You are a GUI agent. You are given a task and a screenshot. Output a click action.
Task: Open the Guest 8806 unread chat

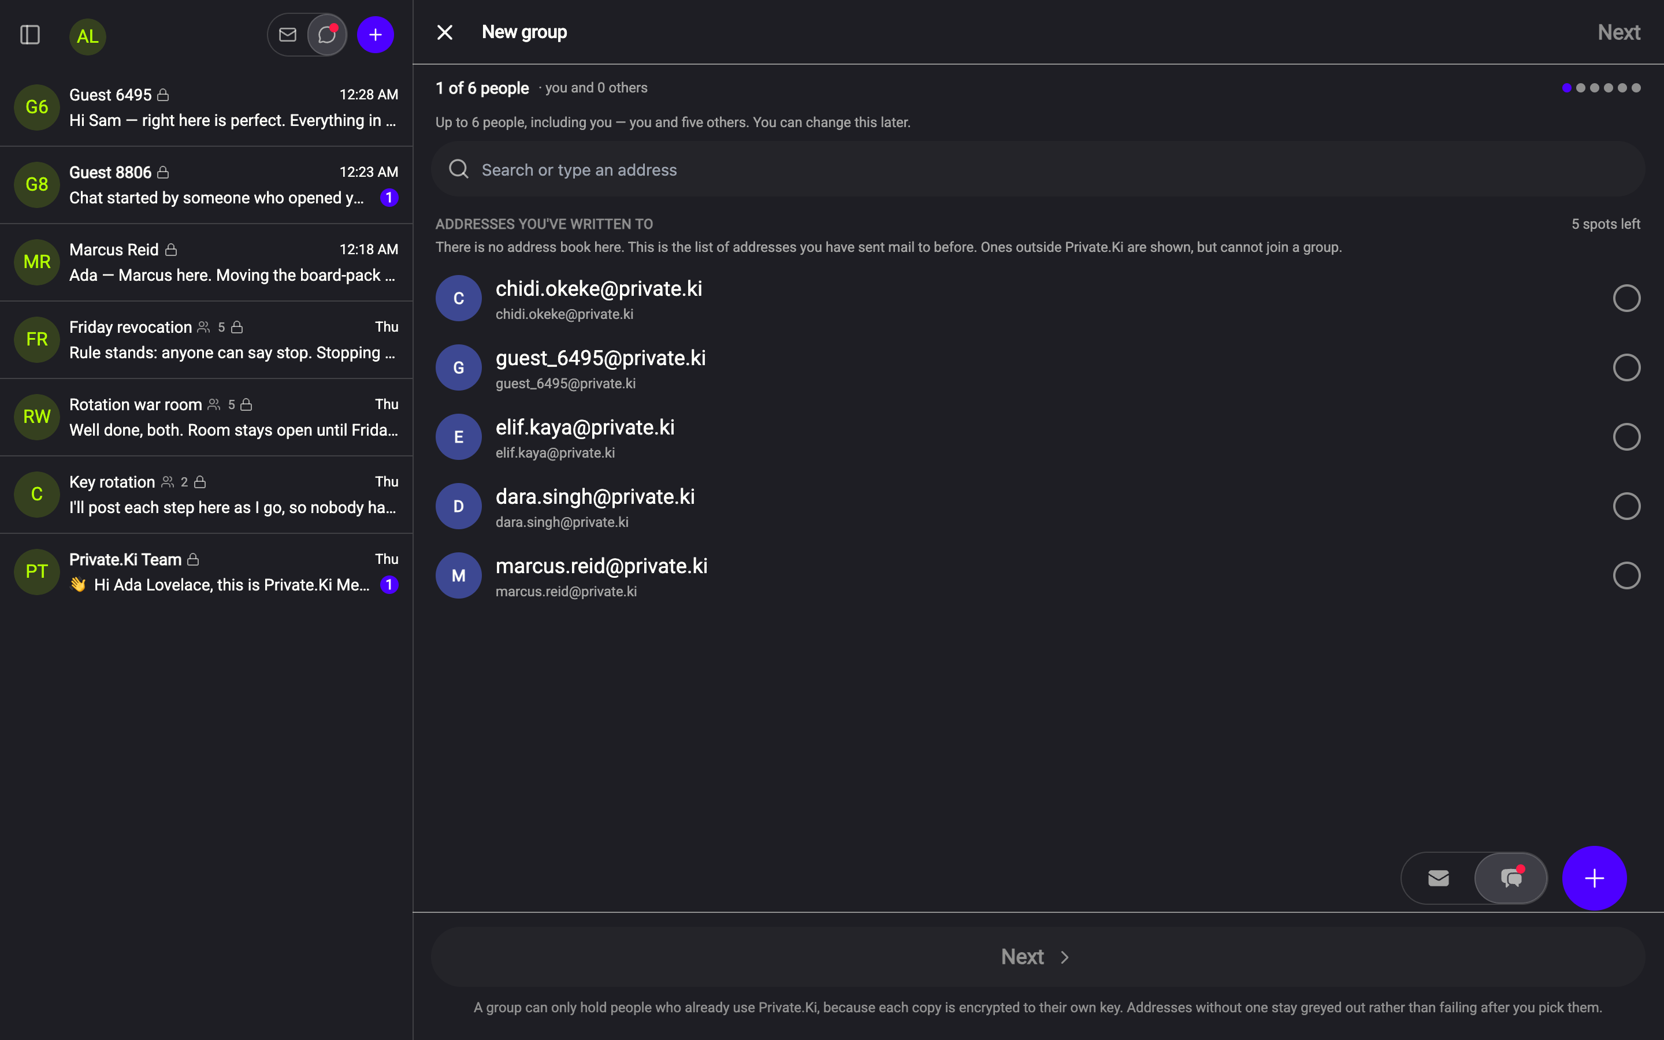coord(206,184)
